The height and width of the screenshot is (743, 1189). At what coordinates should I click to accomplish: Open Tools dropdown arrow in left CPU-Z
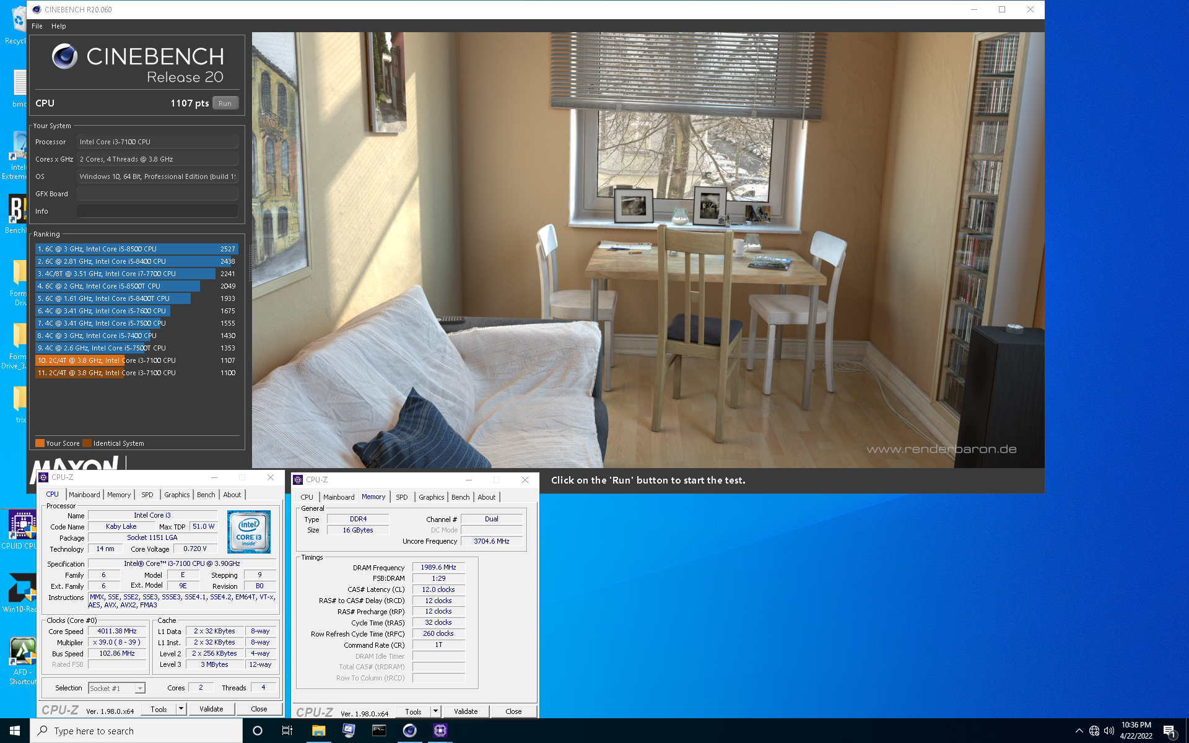point(181,709)
